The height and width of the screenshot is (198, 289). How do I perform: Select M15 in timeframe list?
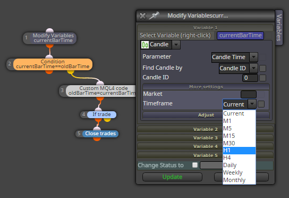pos(239,136)
